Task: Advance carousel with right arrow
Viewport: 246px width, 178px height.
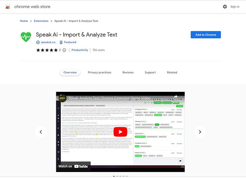Action: (x=200, y=132)
